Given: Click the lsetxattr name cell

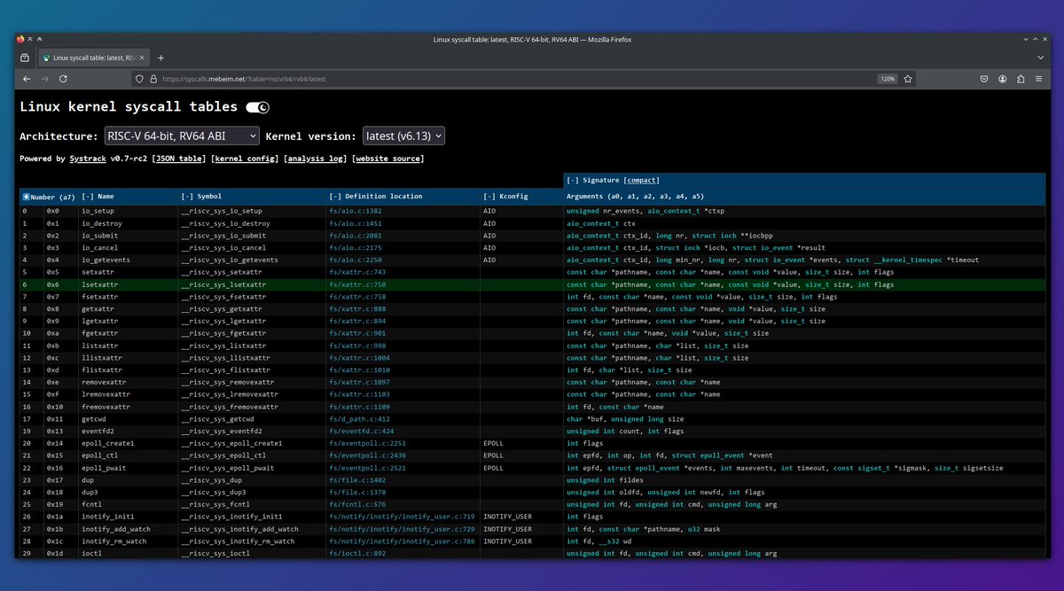Looking at the screenshot, I should 128,284.
